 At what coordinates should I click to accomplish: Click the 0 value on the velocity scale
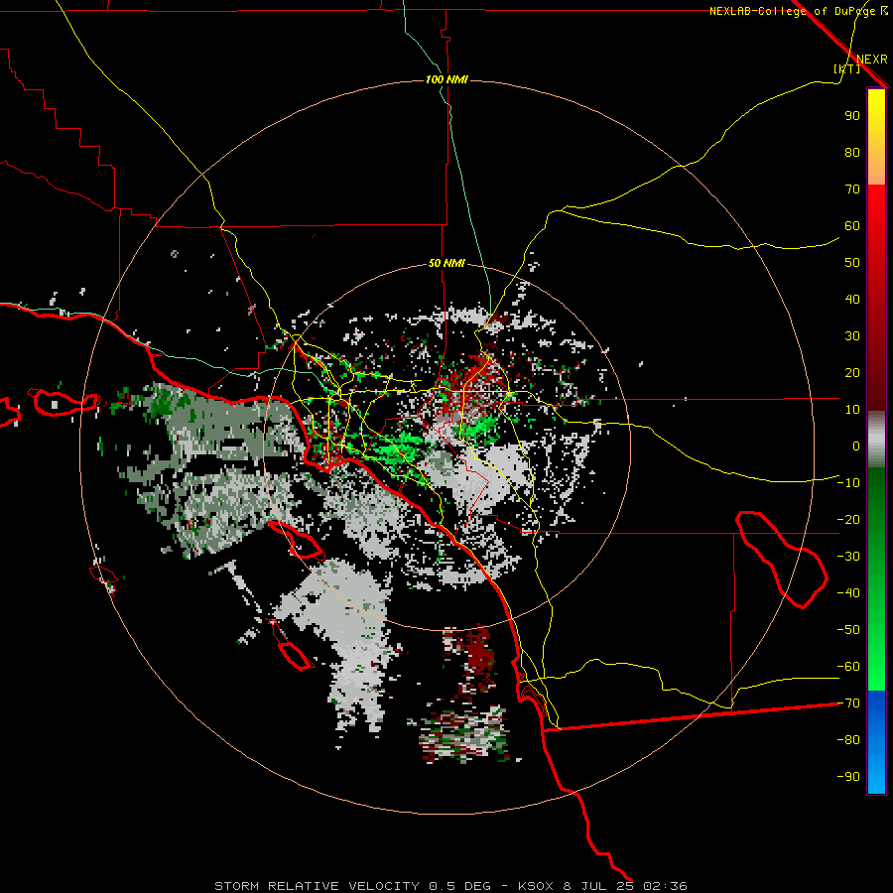click(856, 446)
